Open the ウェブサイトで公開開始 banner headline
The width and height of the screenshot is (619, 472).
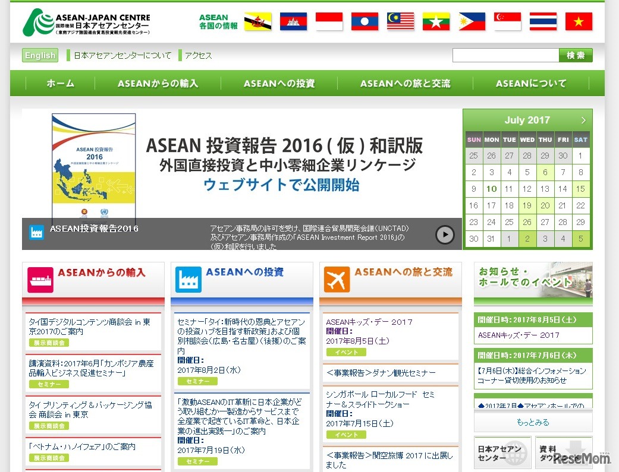(x=281, y=185)
